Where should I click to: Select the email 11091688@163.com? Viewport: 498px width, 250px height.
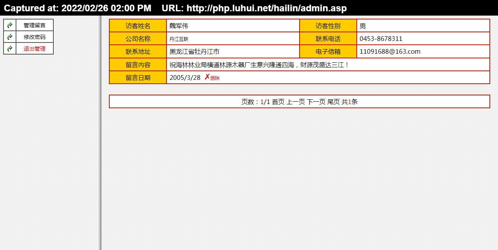coord(390,51)
